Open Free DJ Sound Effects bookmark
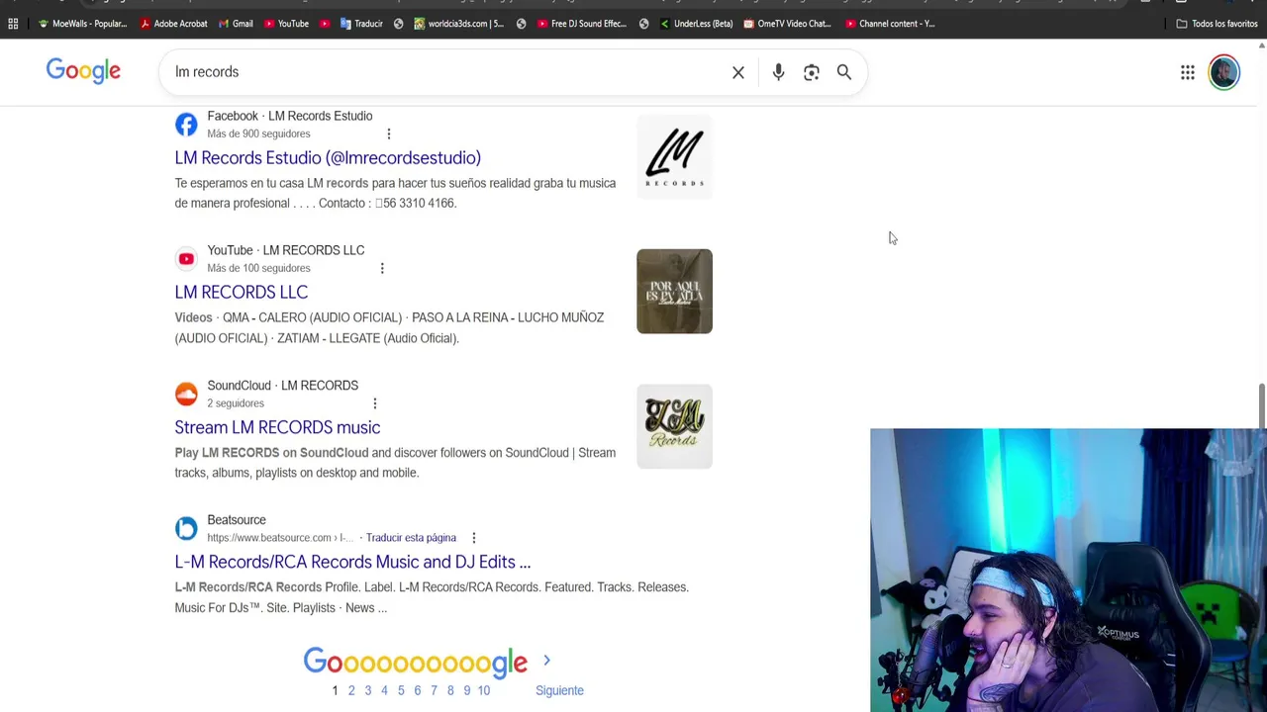The height and width of the screenshot is (712, 1267). [x=582, y=24]
